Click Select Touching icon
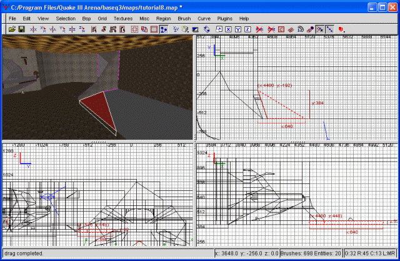The image size is (400, 261). [103, 29]
